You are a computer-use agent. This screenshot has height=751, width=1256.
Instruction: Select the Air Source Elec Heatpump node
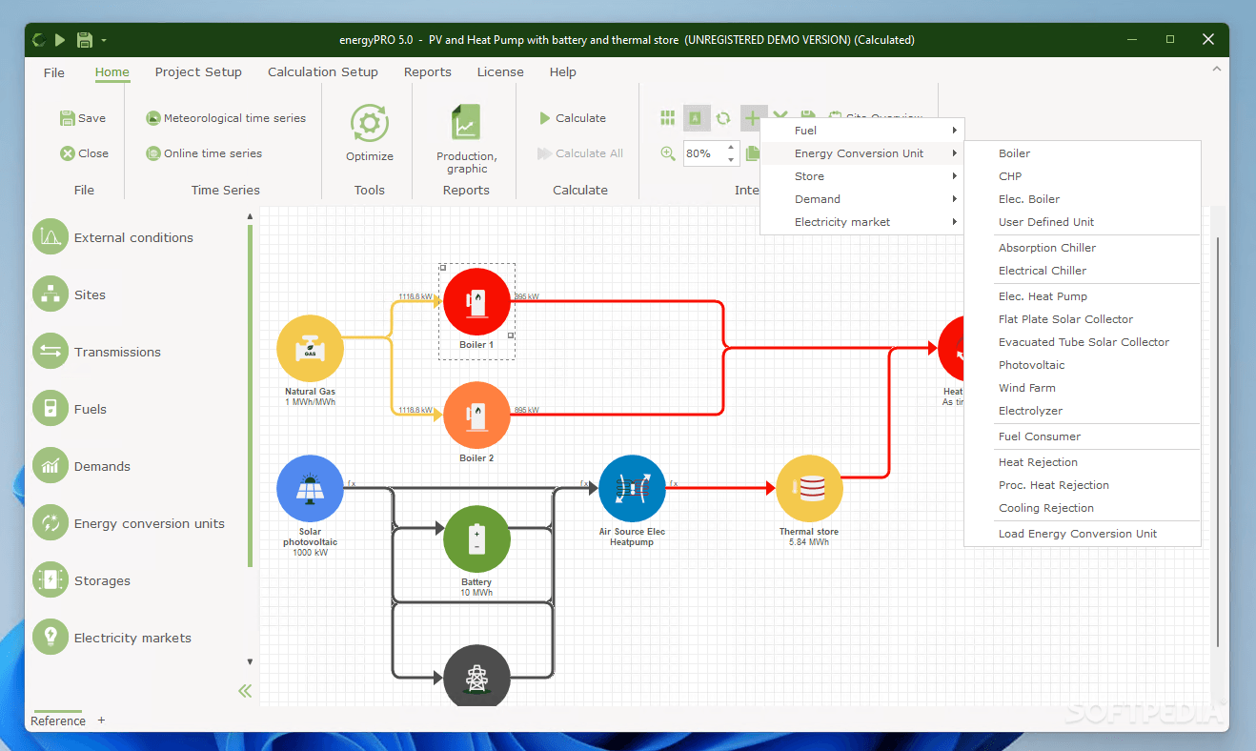(632, 488)
